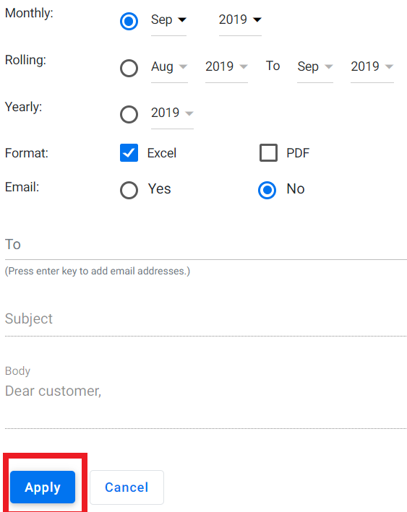
Task: Click the Cancel button
Action: pyautogui.click(x=127, y=487)
